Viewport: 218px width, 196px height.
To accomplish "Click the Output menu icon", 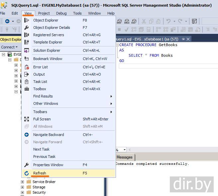I will click(26, 74).
